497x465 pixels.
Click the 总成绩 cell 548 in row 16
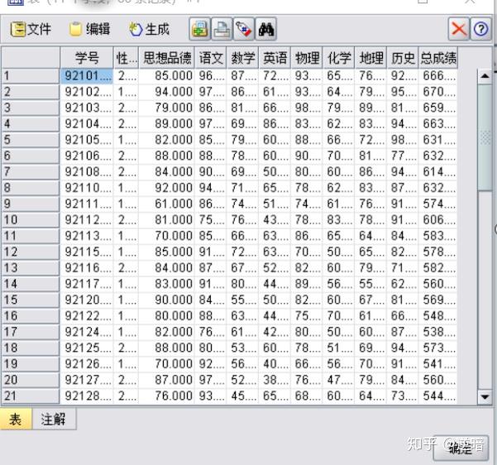click(x=438, y=316)
